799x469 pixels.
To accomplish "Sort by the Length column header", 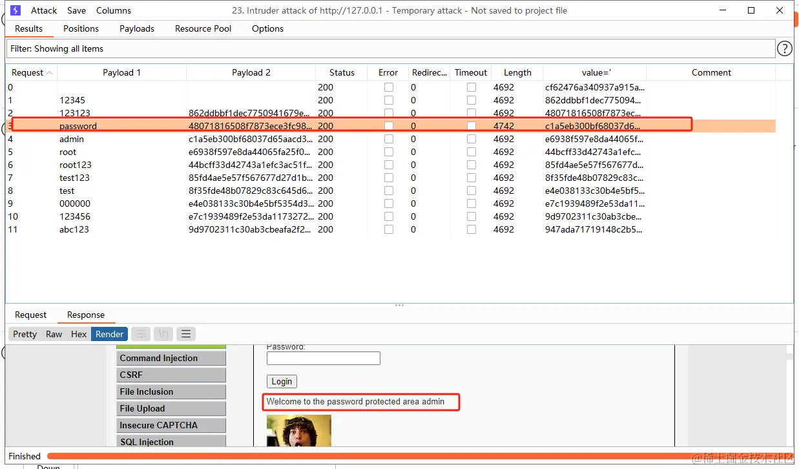I will pos(517,72).
